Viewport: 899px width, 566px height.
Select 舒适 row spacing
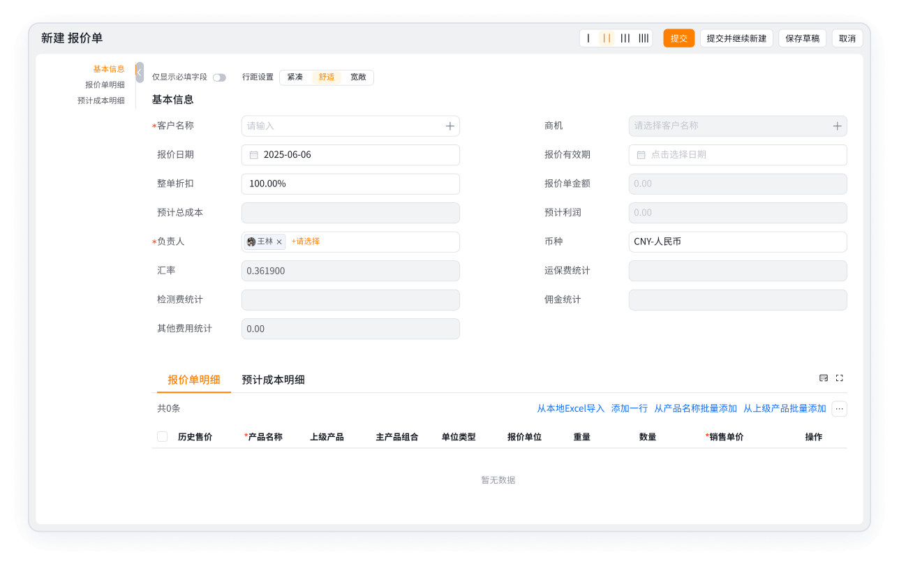[x=327, y=77]
